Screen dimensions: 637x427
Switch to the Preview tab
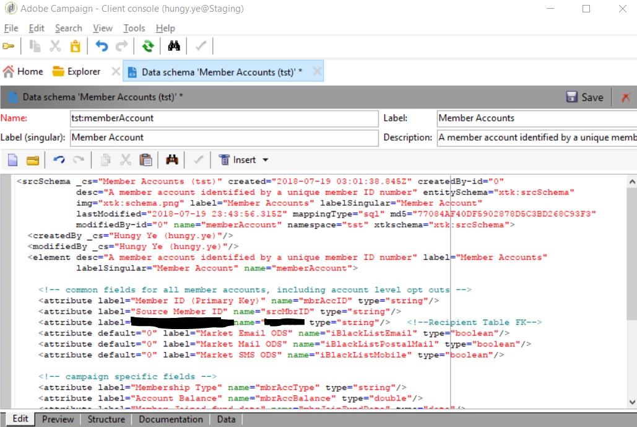(58, 420)
